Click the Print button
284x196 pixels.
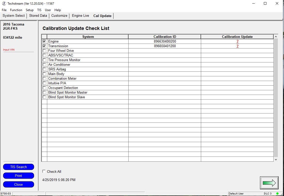19,176
